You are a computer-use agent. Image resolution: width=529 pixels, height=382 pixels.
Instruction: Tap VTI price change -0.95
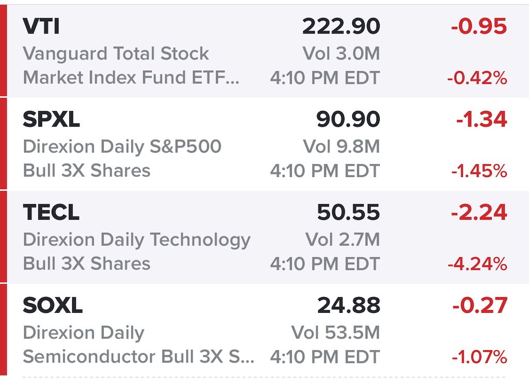(x=479, y=26)
